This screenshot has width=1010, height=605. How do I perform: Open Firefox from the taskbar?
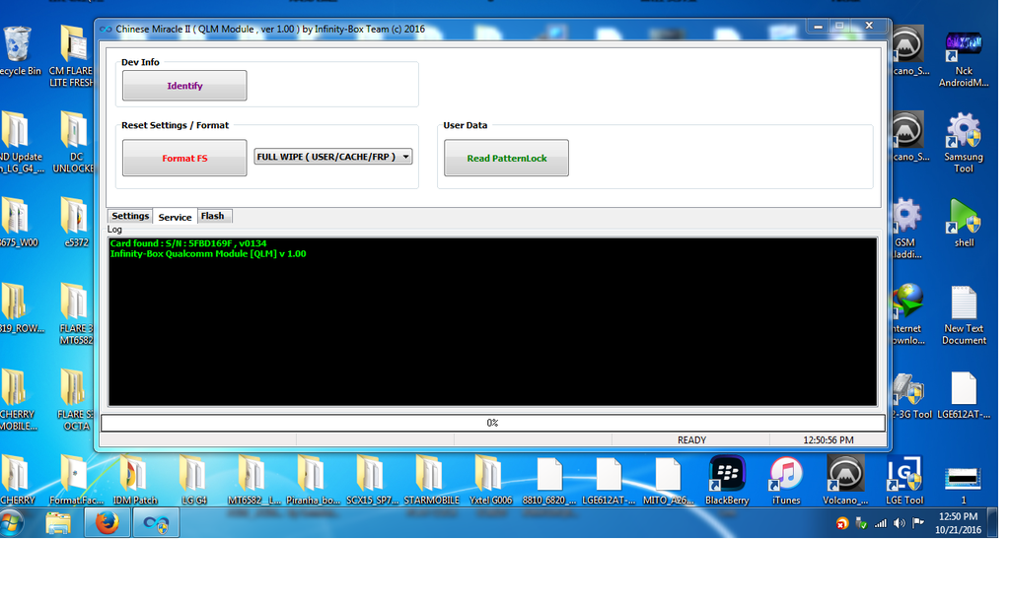[107, 522]
